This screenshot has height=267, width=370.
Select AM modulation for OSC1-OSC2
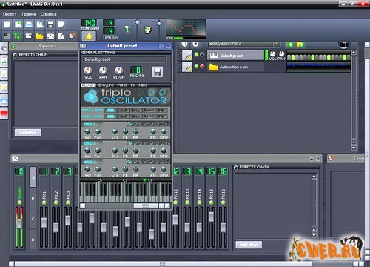point(123,111)
